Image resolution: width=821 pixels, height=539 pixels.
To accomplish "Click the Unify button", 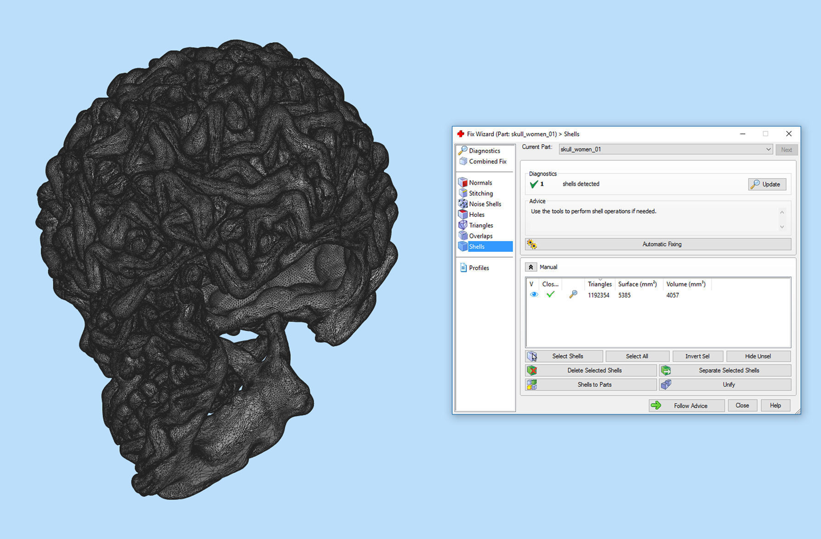I will point(725,385).
